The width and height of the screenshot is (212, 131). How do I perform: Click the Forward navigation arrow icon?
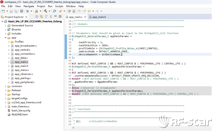coord(97,11)
